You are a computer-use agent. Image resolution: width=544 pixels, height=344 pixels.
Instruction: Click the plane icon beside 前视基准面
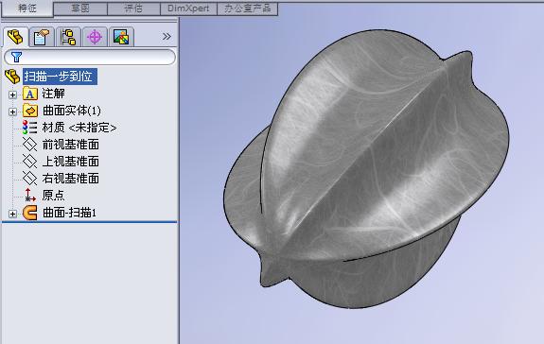pyautogui.click(x=30, y=144)
